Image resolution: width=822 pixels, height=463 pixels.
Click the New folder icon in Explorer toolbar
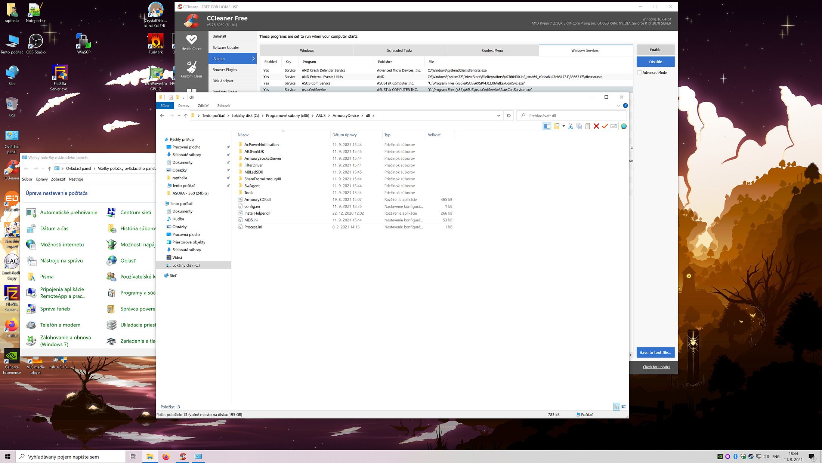[556, 126]
